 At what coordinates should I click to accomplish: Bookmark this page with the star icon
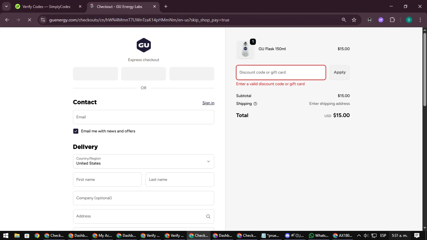(x=354, y=20)
